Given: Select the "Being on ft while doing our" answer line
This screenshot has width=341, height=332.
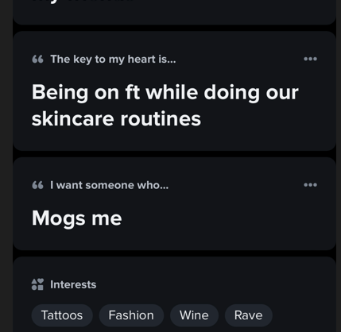Looking at the screenshot, I should pyautogui.click(x=165, y=93).
